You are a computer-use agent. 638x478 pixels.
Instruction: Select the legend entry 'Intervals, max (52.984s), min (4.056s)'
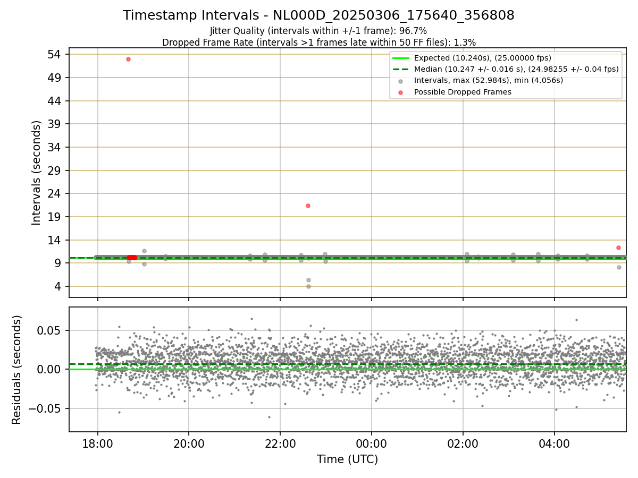489,80
